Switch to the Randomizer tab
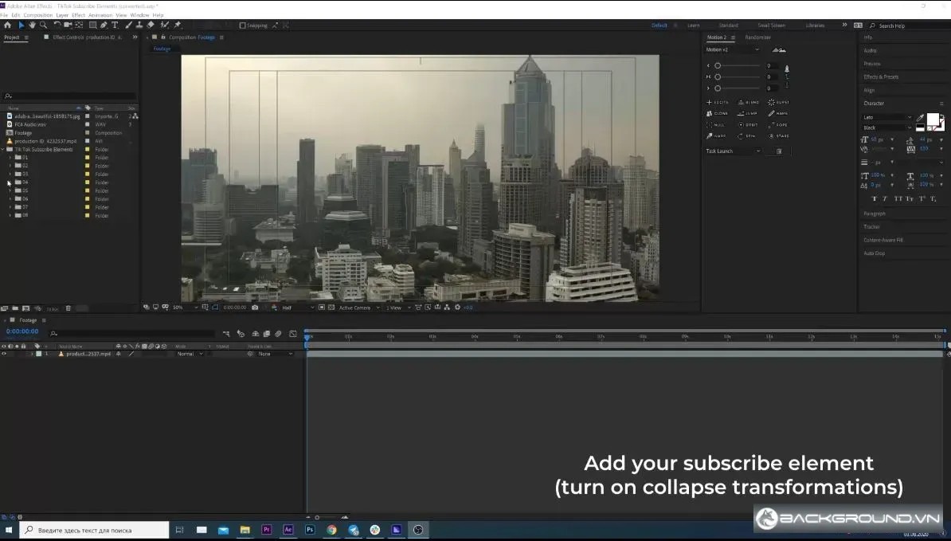The height and width of the screenshot is (541, 951). tap(757, 37)
